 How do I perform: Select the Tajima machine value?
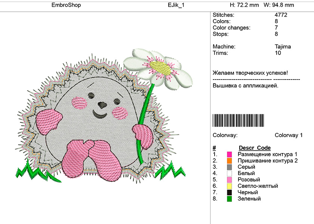pyautogui.click(x=283, y=47)
